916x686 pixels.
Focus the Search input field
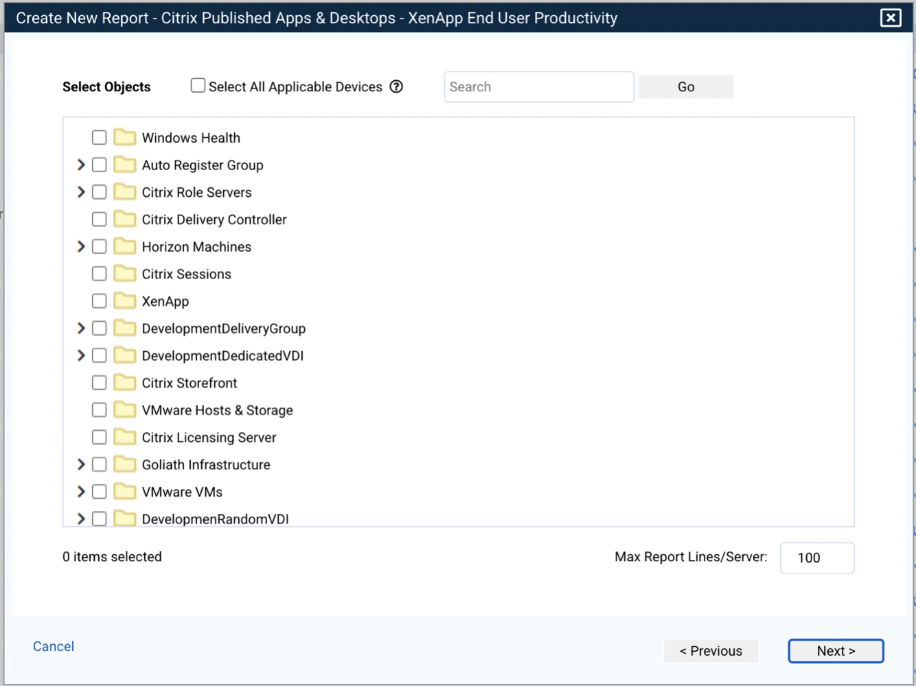coord(539,87)
